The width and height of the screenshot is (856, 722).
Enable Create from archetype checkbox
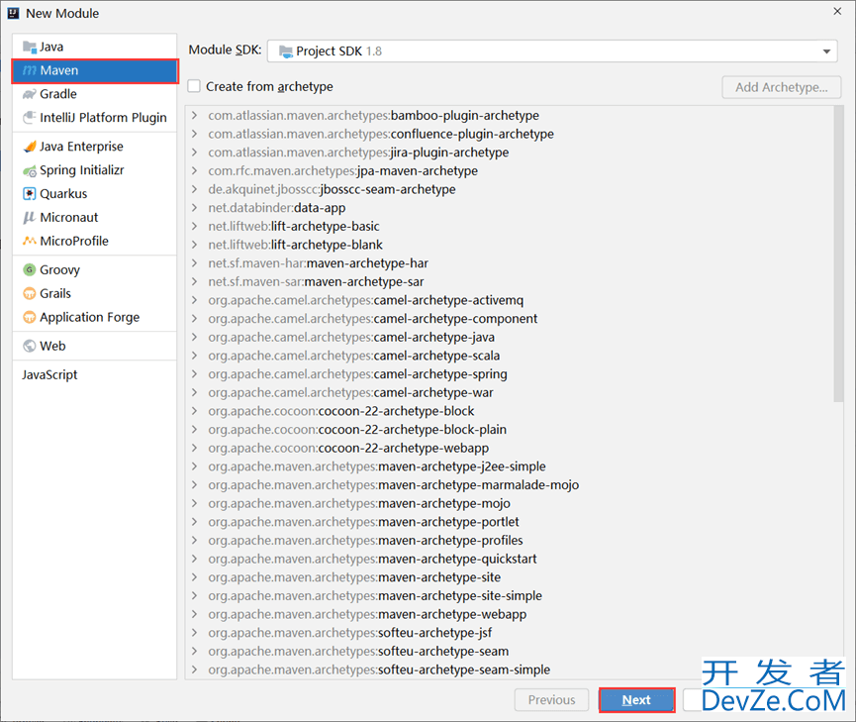[194, 86]
